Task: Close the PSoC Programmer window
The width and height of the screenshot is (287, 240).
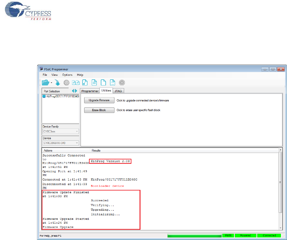Action: pyautogui.click(x=281, y=69)
